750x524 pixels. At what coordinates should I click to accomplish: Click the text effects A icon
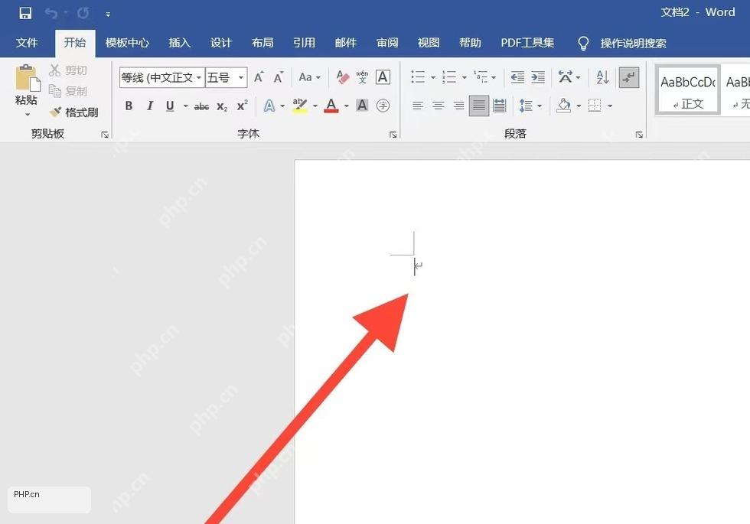[x=269, y=106]
